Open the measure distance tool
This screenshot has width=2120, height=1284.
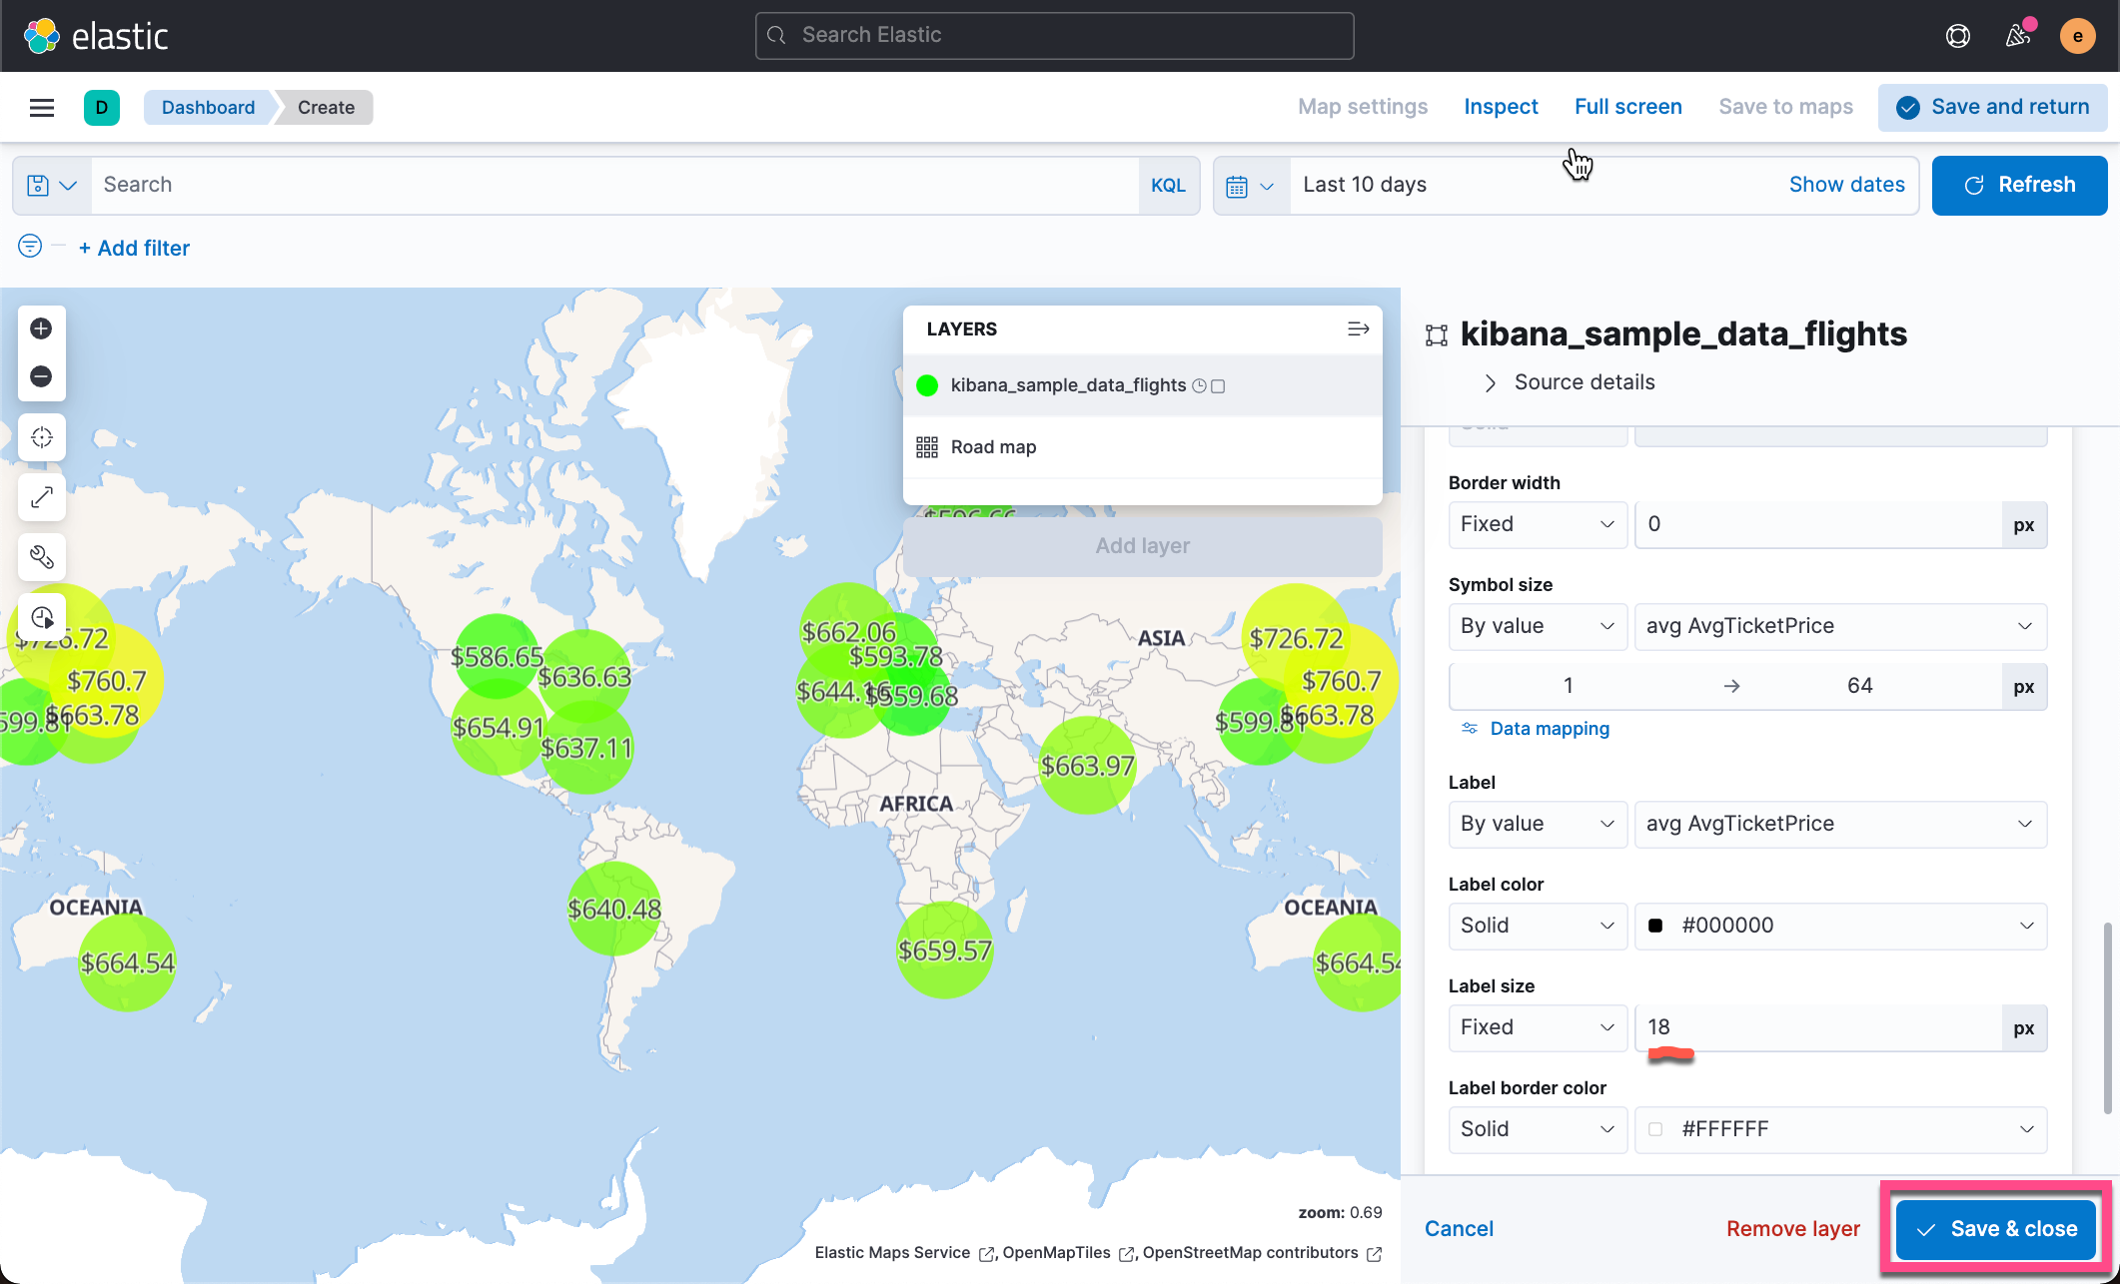click(x=41, y=497)
